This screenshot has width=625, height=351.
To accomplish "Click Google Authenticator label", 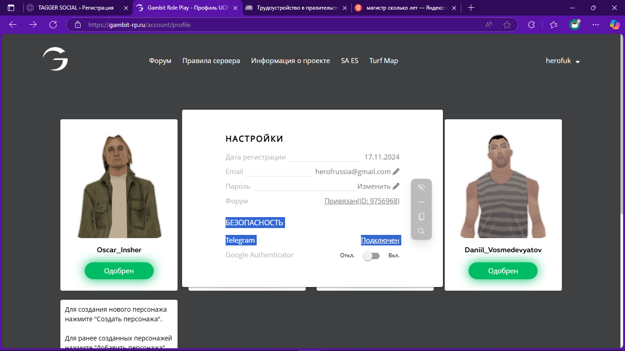I will point(259,255).
